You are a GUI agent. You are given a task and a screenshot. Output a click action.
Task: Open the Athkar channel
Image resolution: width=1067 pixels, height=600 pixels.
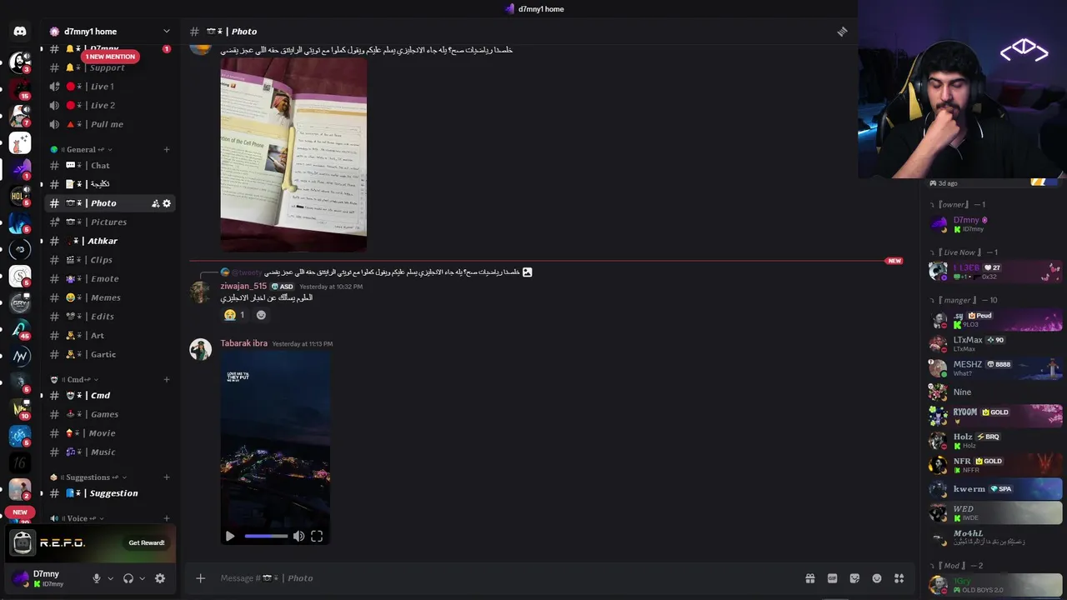[110, 241]
